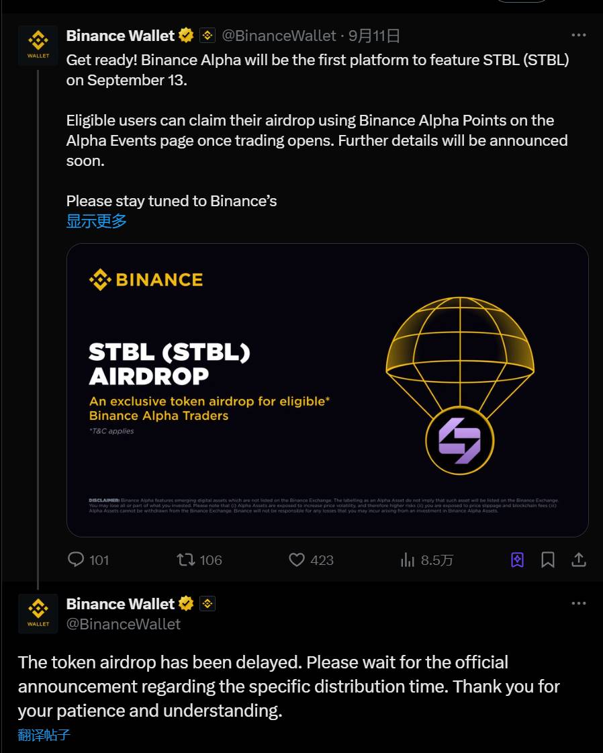Translate the reply with 翻译帖子
Screen dimensions: 603x753
click(44, 734)
